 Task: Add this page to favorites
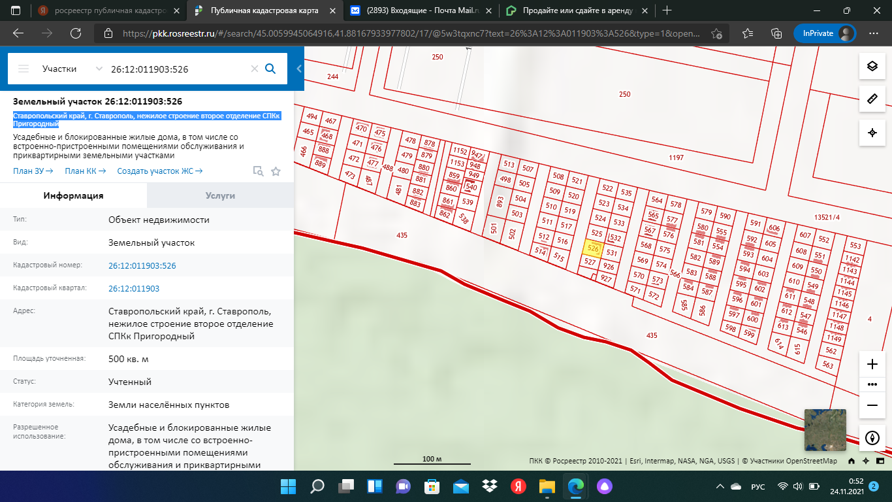[717, 33]
